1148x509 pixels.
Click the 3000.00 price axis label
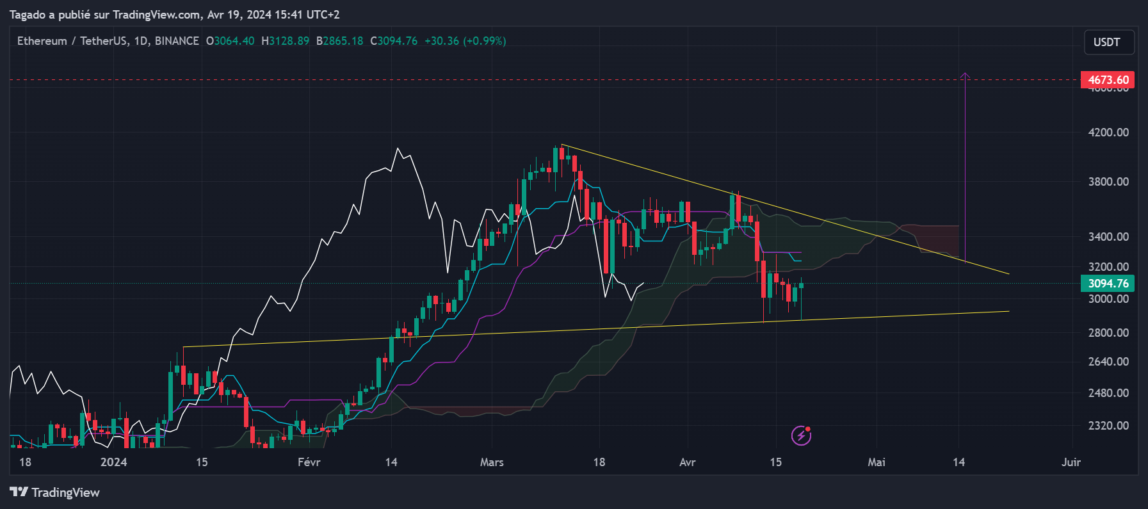[x=1108, y=299]
